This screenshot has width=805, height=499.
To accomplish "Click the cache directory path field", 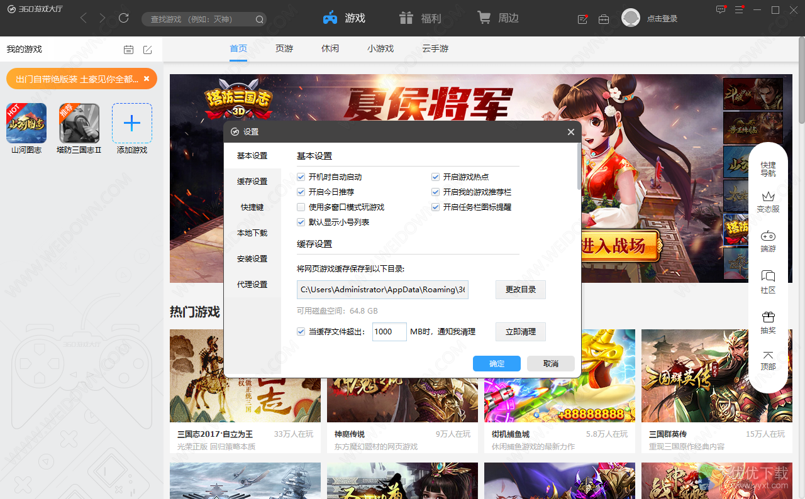I will click(383, 290).
